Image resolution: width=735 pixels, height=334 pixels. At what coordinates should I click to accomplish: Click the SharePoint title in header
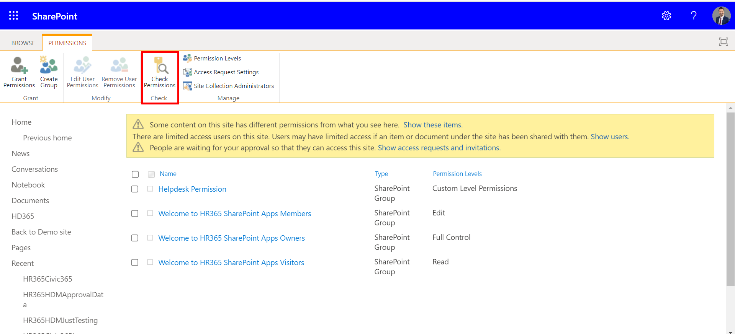pos(55,16)
